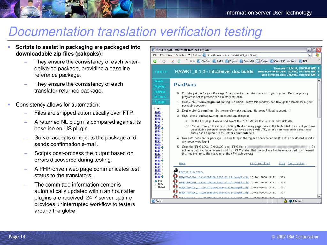Image resolution: width=327 pixels, height=245 pixels.
Task: Click the green Back arrow in browser toolbar
Action: 155,61
